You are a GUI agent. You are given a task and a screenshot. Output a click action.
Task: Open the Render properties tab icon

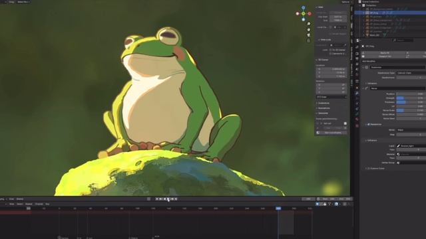(357, 54)
